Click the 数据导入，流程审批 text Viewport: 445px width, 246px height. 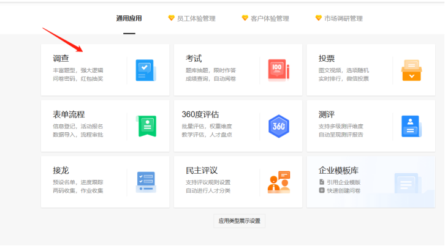tap(78, 135)
